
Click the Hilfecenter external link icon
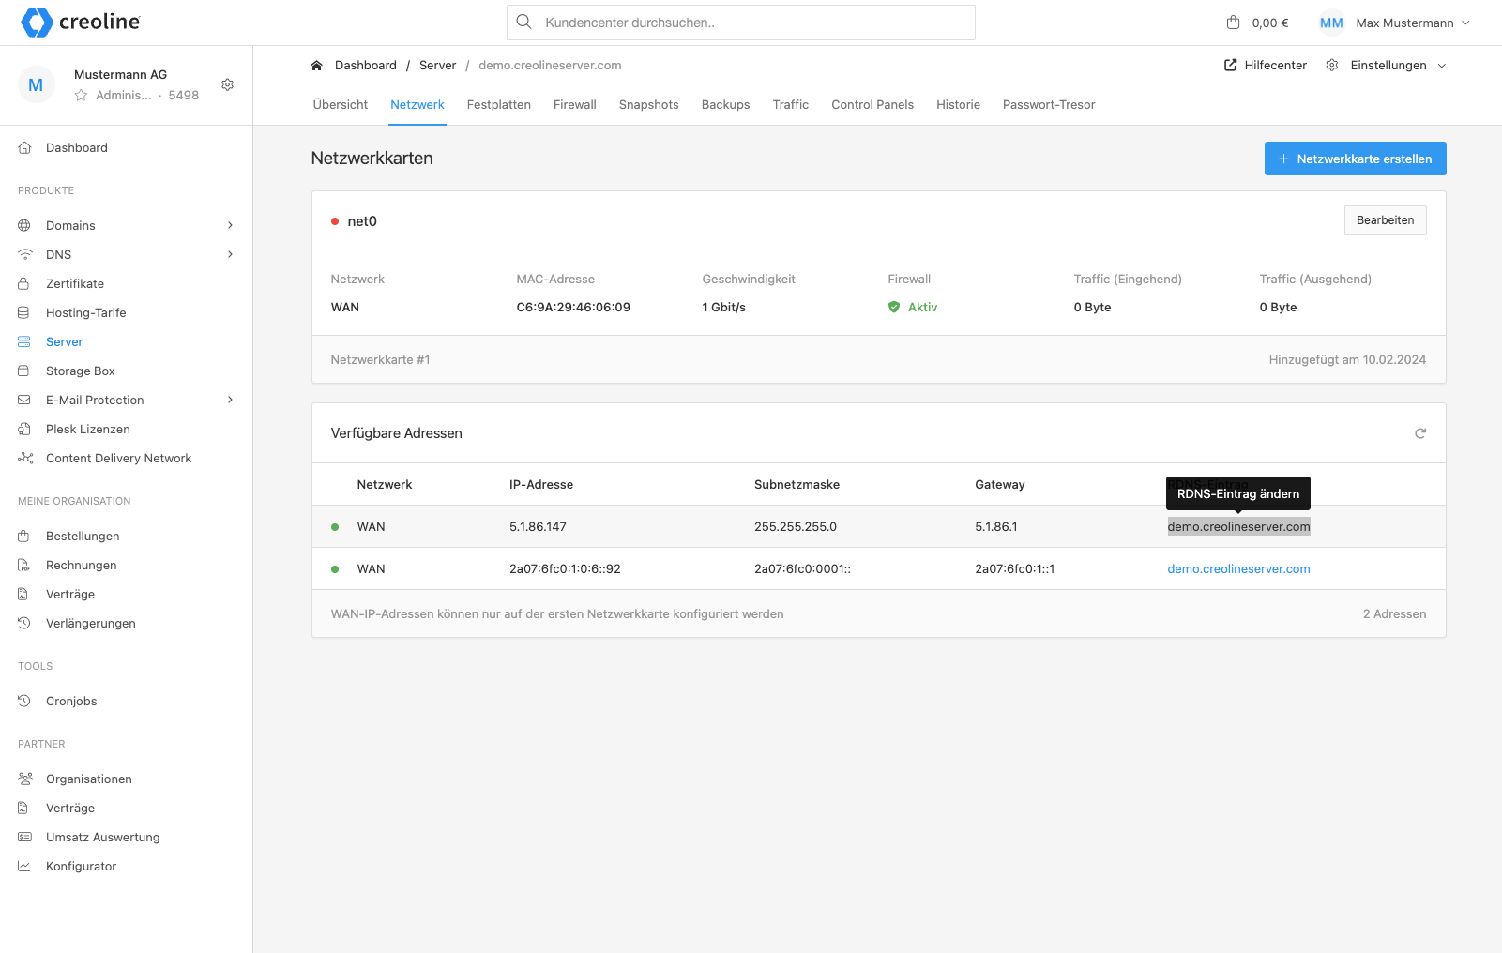1230,66
